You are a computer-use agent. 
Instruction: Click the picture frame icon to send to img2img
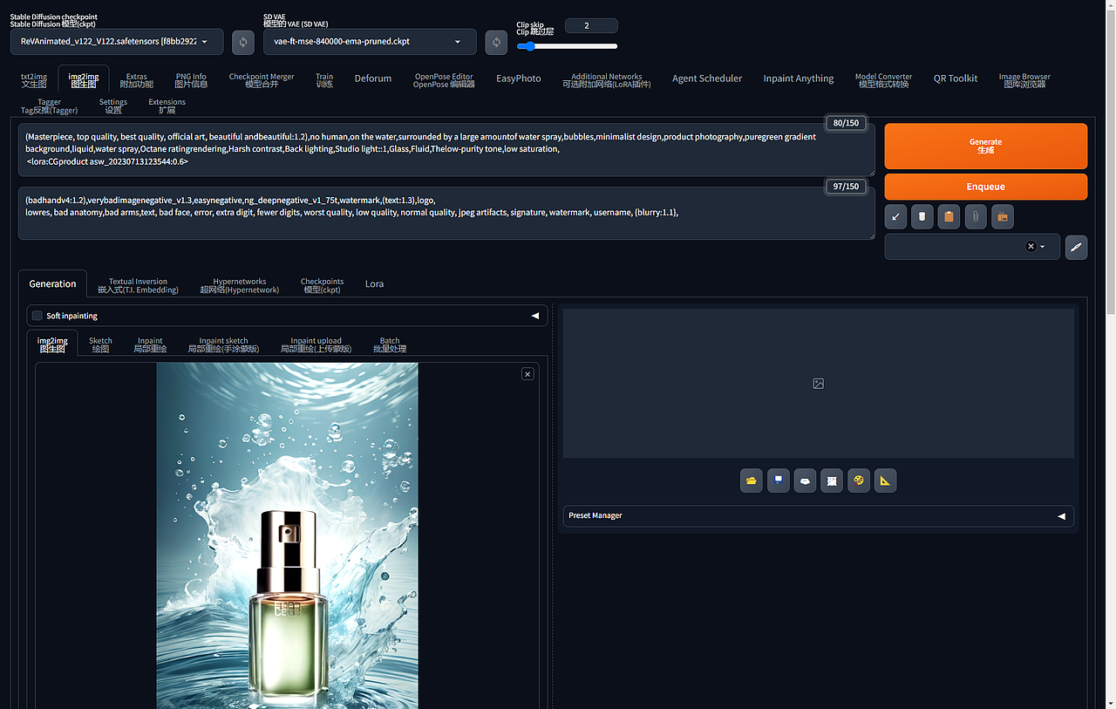[x=832, y=481]
